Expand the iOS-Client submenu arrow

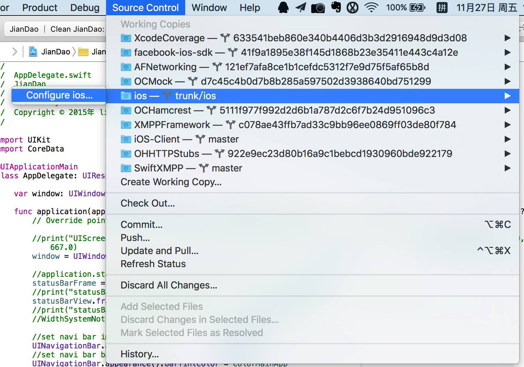pos(507,139)
